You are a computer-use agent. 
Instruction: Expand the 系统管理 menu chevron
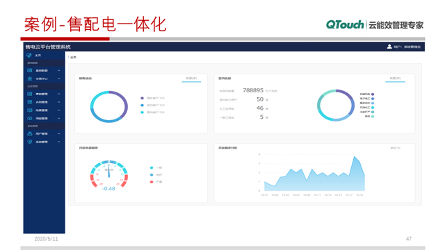point(58,142)
